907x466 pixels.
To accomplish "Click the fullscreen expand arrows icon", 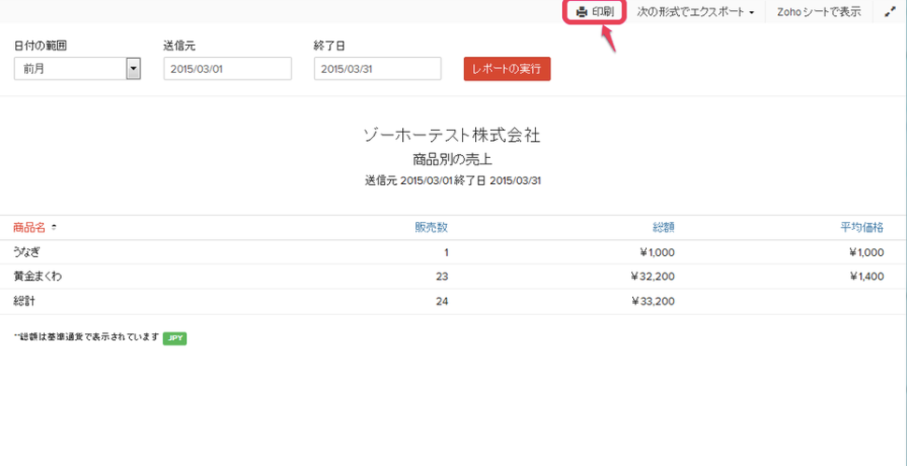I will coord(889,12).
